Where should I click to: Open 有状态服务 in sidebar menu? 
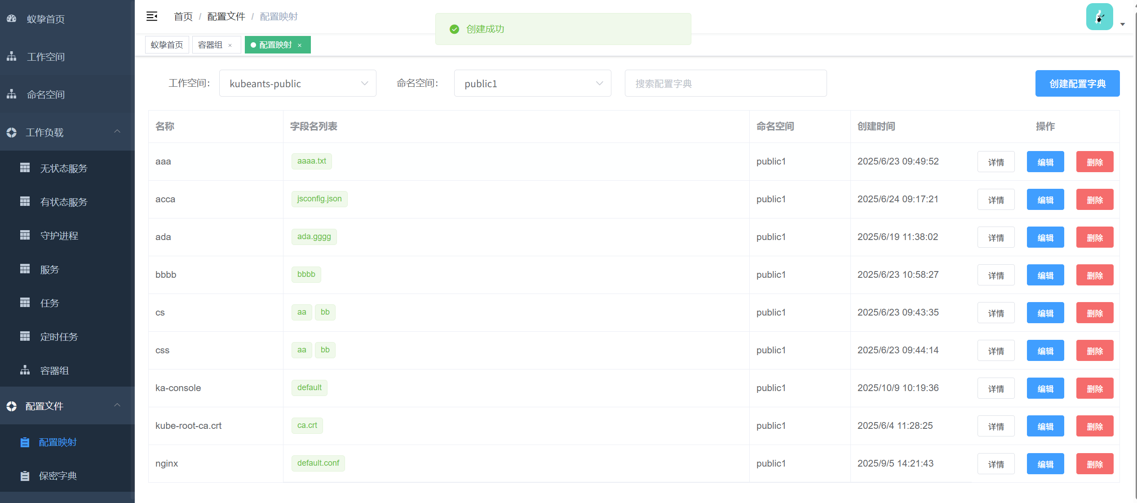coord(64,202)
